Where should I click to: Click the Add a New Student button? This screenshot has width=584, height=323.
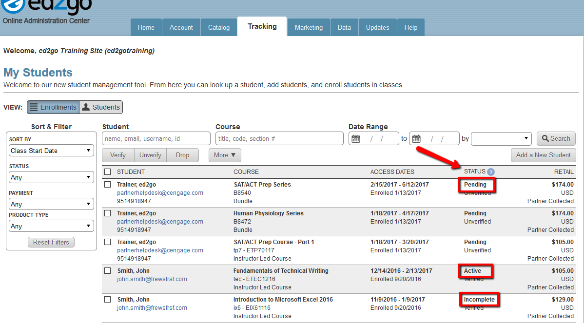[x=543, y=155]
